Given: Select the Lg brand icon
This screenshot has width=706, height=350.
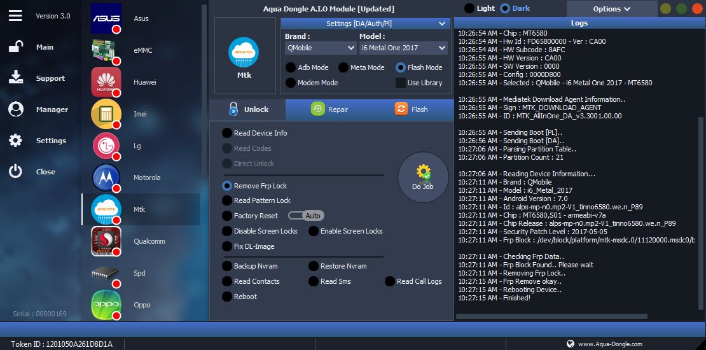Looking at the screenshot, I should [x=106, y=146].
